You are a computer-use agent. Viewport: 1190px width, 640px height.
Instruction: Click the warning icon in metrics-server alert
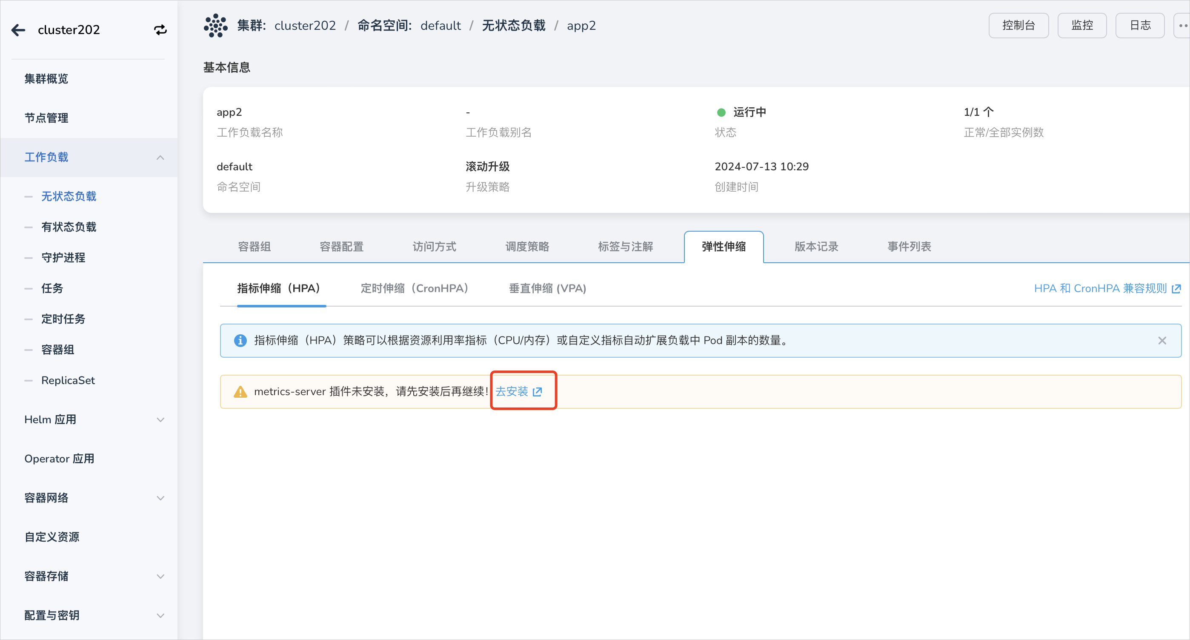coord(240,392)
